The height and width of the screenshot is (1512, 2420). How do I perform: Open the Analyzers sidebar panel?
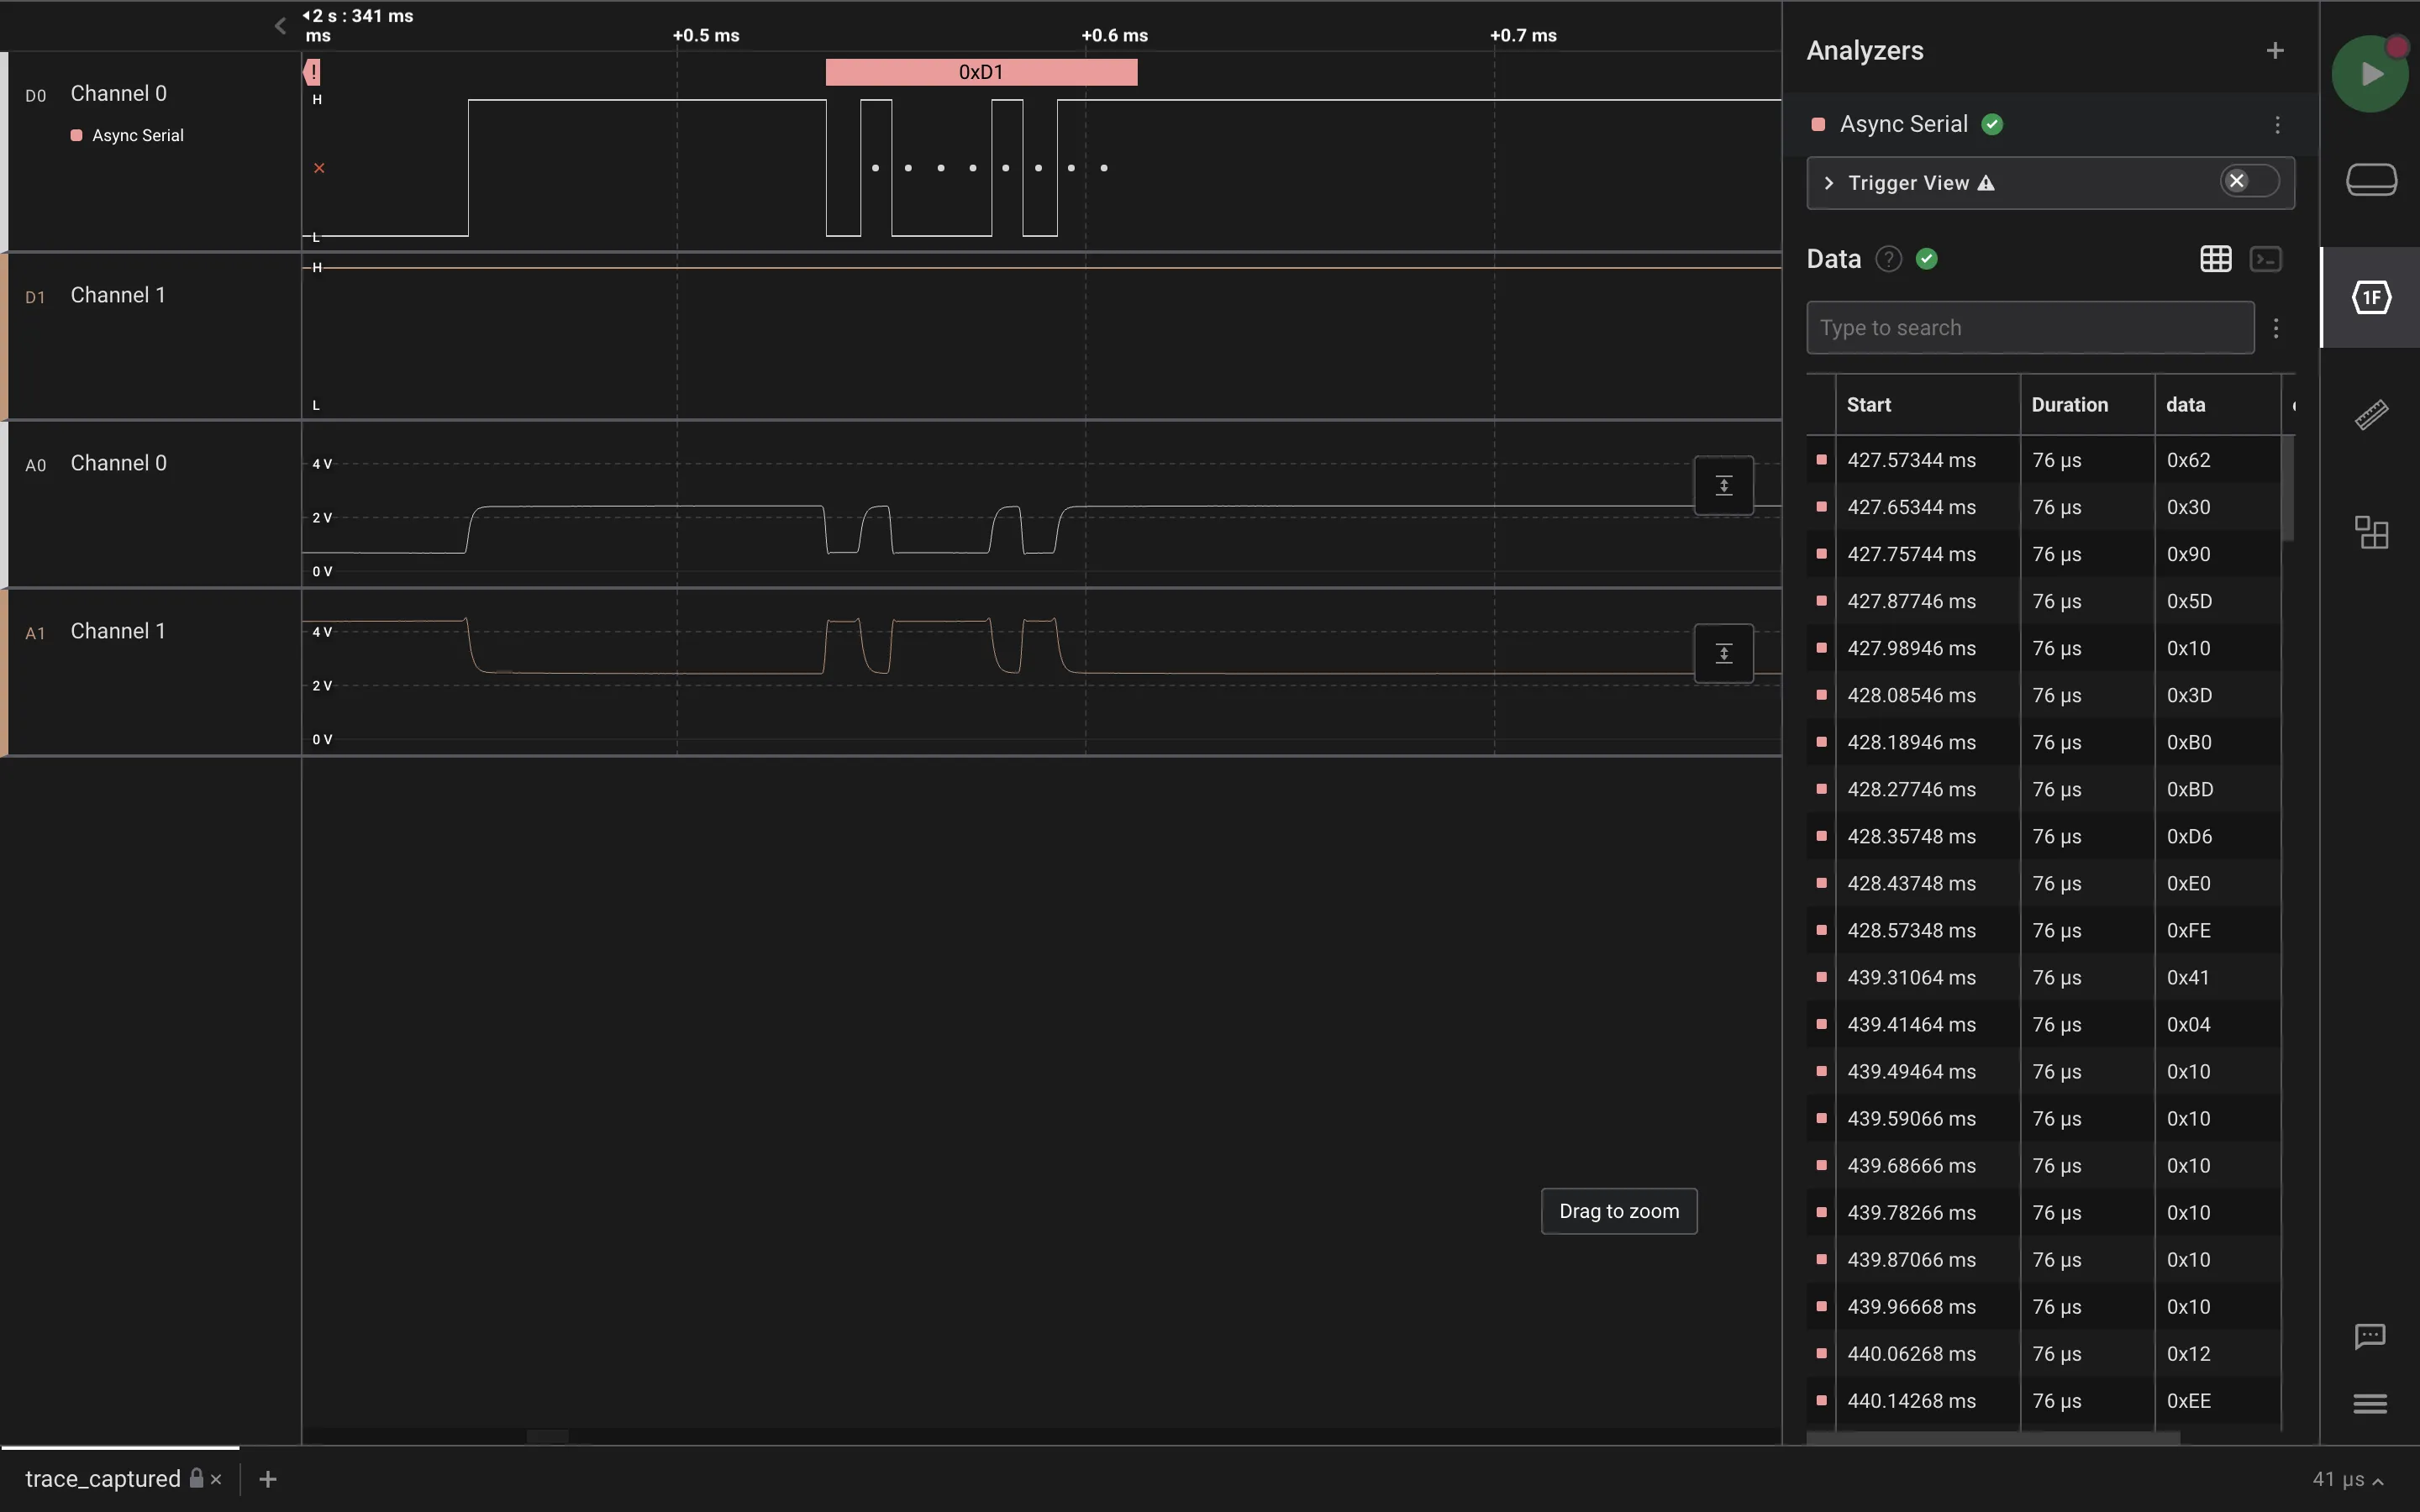2371,297
